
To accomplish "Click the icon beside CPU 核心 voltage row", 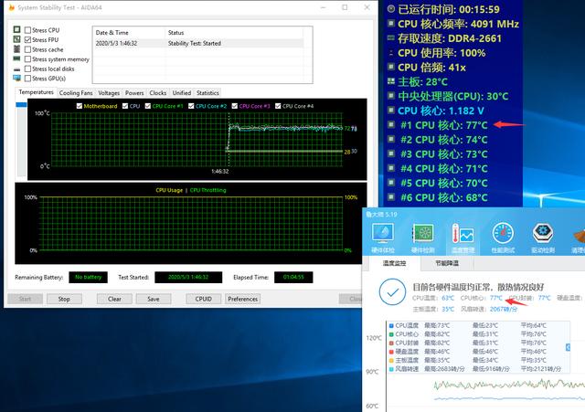I will (391, 110).
